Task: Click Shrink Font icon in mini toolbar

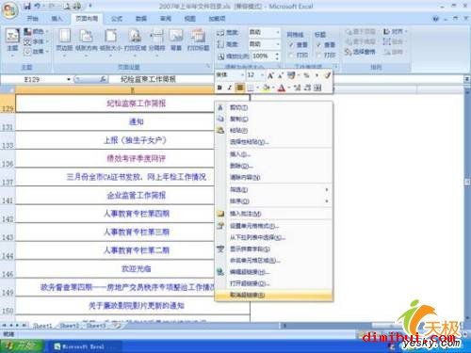Action: pos(280,75)
